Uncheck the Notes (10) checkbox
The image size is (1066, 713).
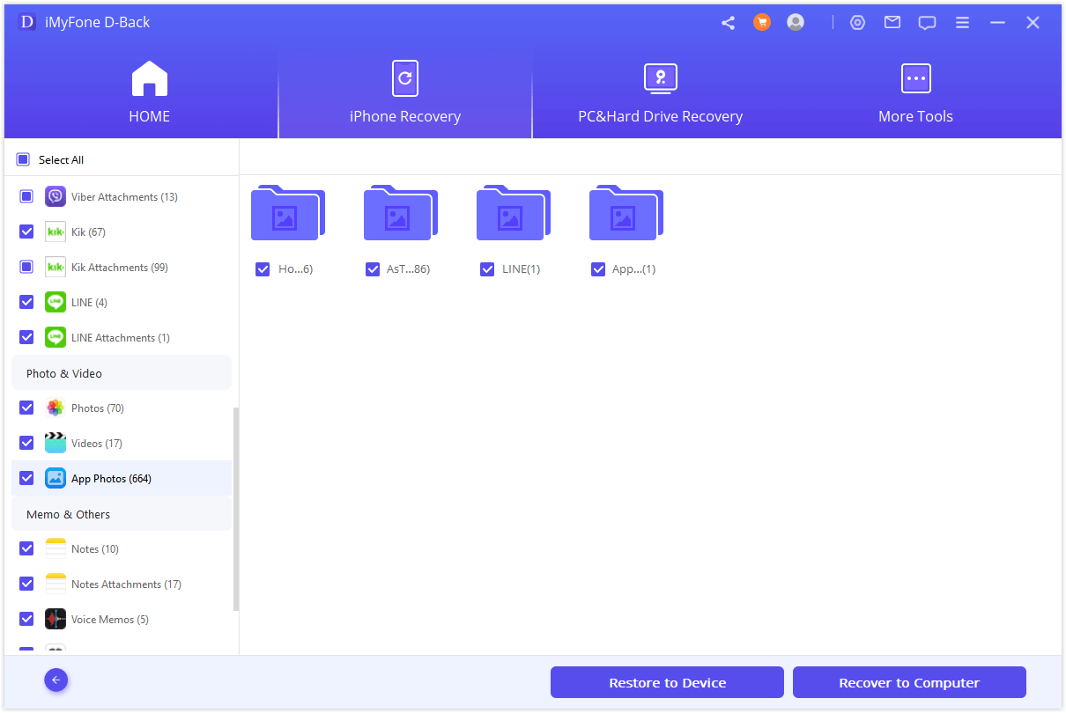26,548
